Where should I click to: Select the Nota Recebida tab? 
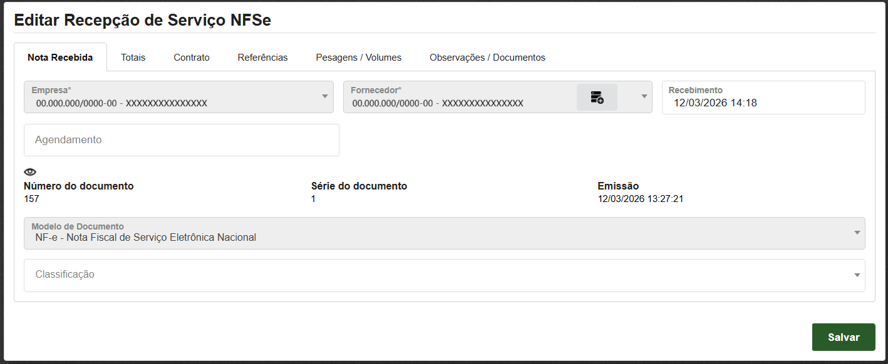(60, 58)
